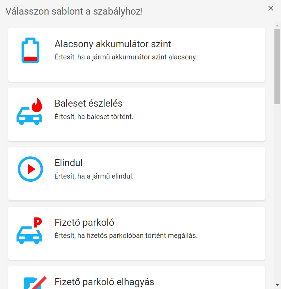
Task: Select the 'Alacsony akkumulátor szint' template title
Action: tap(113, 44)
